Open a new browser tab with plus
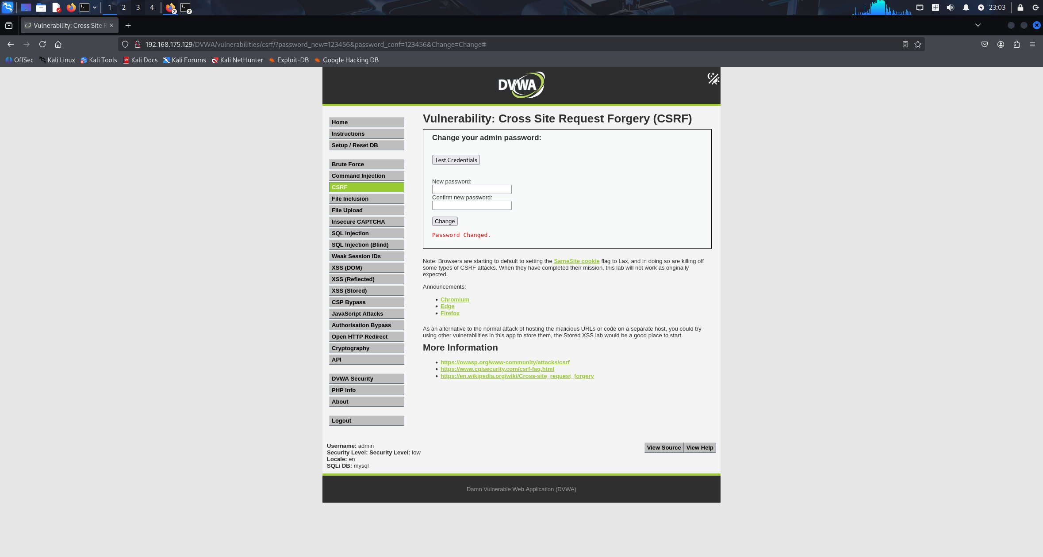The image size is (1043, 557). (128, 26)
